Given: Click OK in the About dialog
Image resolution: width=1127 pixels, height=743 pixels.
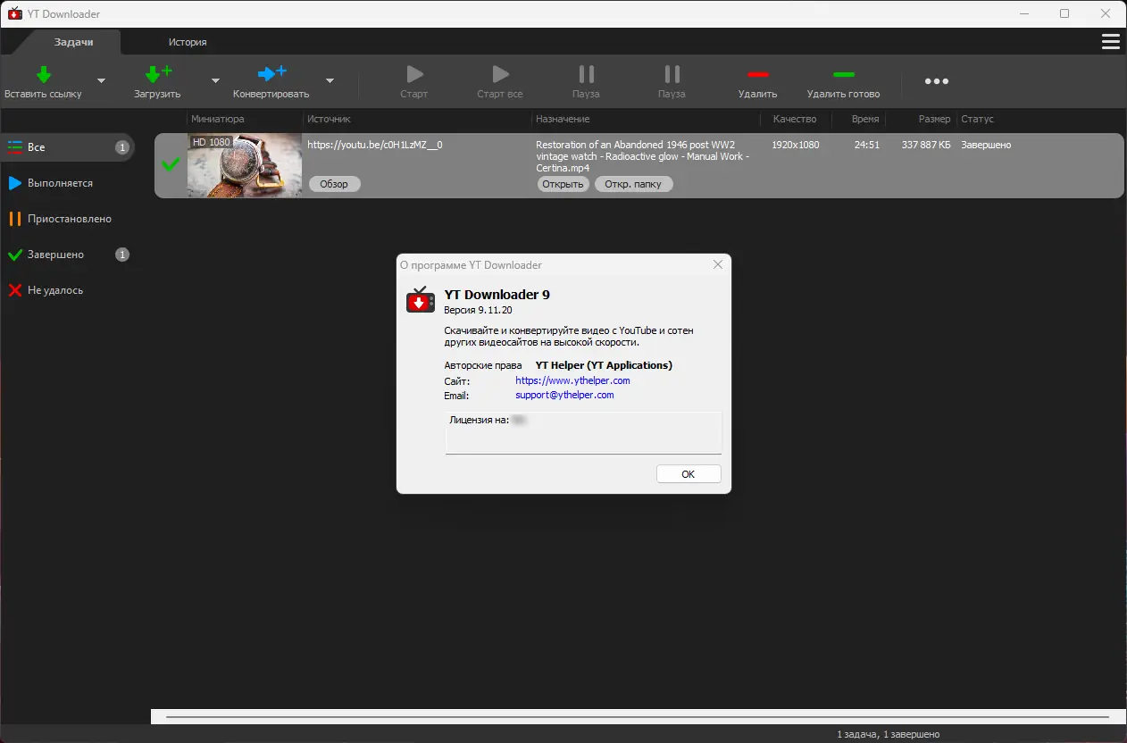Looking at the screenshot, I should pos(688,474).
